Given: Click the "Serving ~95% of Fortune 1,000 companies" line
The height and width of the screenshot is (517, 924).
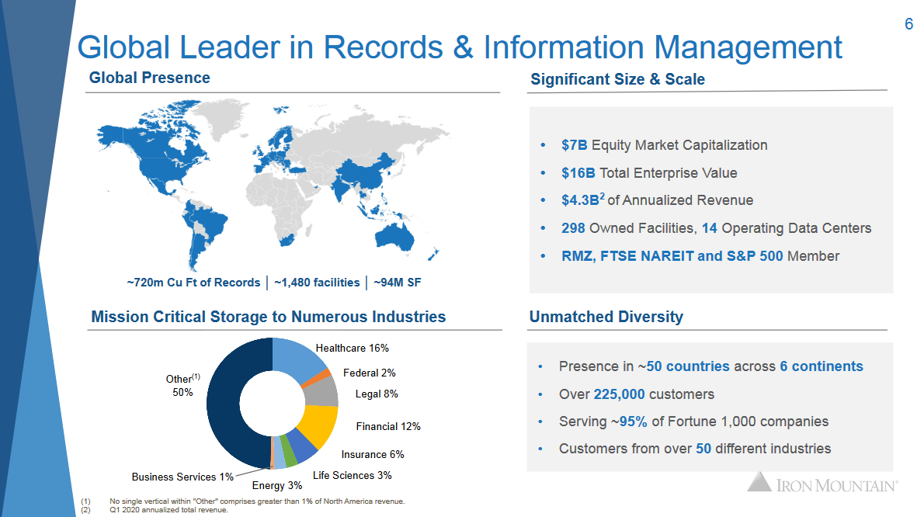Looking at the screenshot, I should click(x=693, y=422).
